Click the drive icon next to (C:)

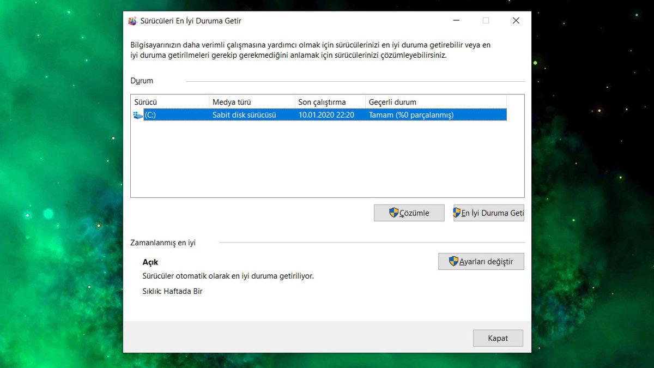(138, 114)
